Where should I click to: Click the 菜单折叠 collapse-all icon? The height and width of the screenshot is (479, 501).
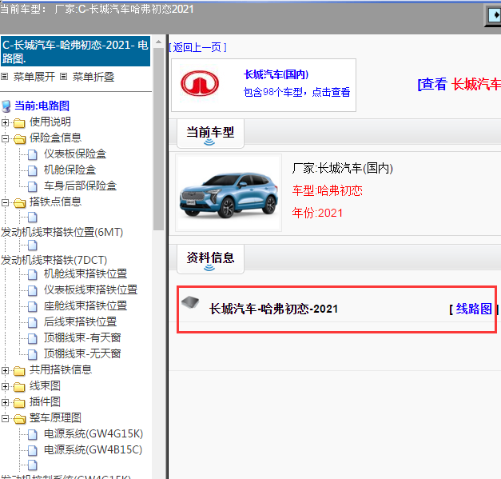coord(64,77)
